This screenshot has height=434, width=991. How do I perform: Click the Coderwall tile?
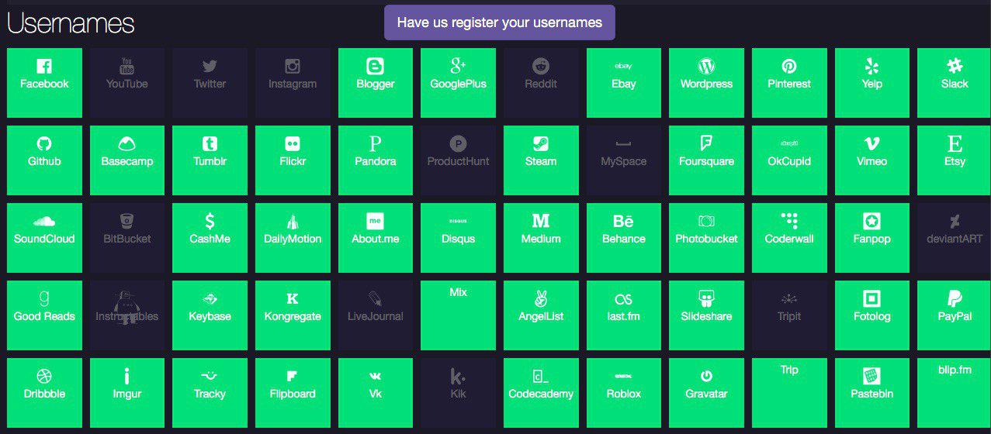(789, 238)
